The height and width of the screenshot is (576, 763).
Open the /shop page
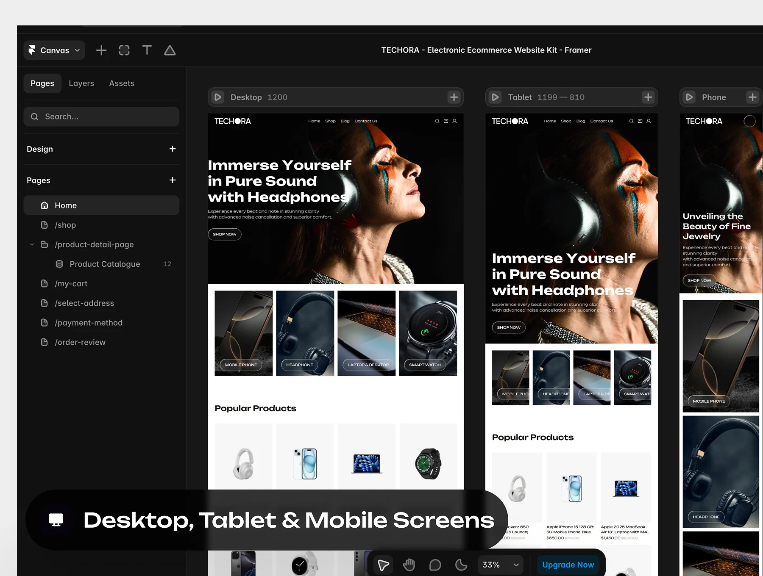pyautogui.click(x=101, y=225)
